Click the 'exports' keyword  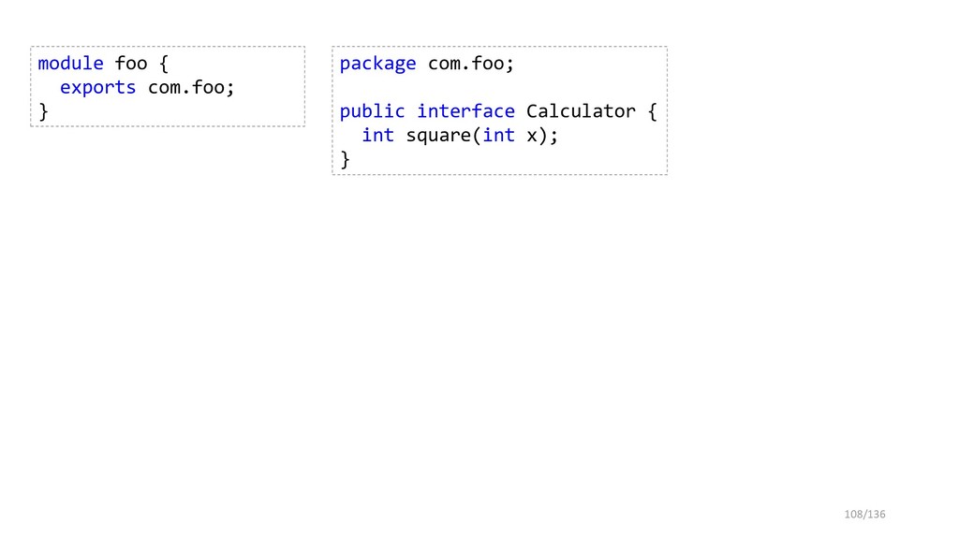tap(97, 87)
